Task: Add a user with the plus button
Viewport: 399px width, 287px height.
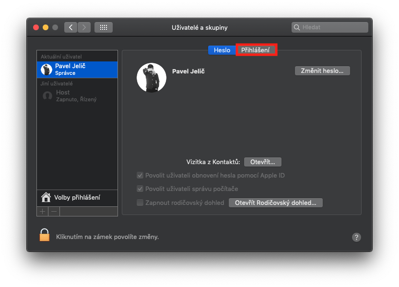Action: (43, 211)
